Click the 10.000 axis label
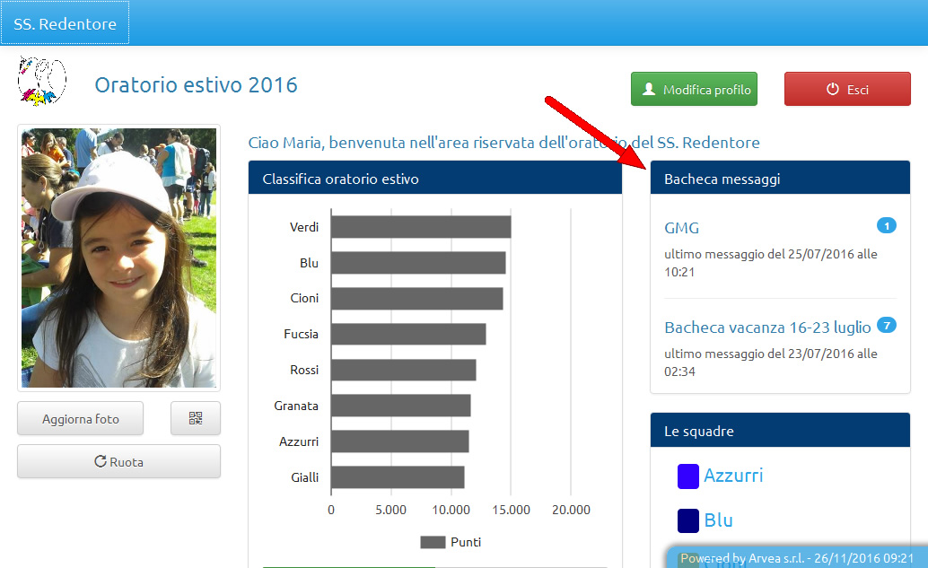Viewport: 928px width, 568px height. coord(451,510)
